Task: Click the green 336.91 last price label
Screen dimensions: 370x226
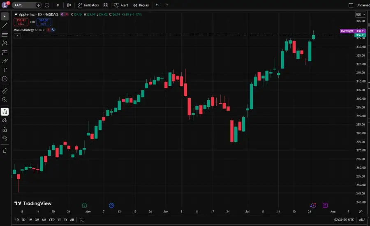Action: click(x=360, y=35)
